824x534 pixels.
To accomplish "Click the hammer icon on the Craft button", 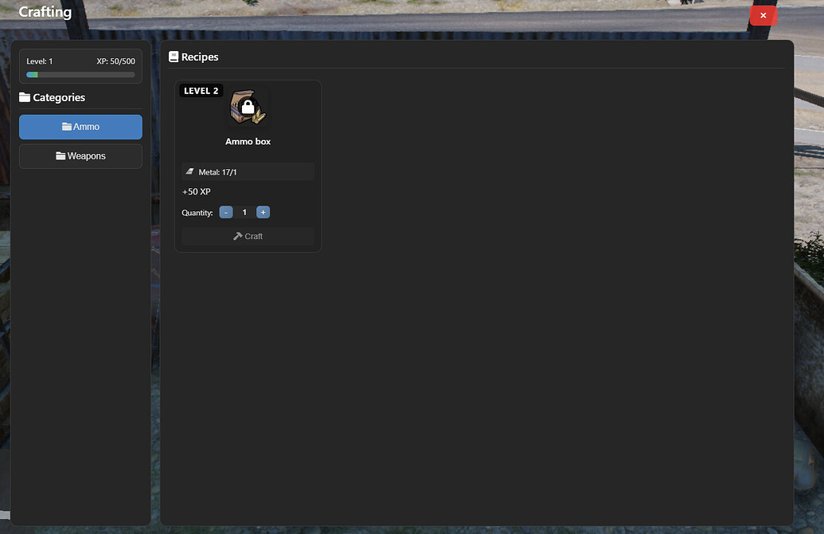I will point(237,235).
